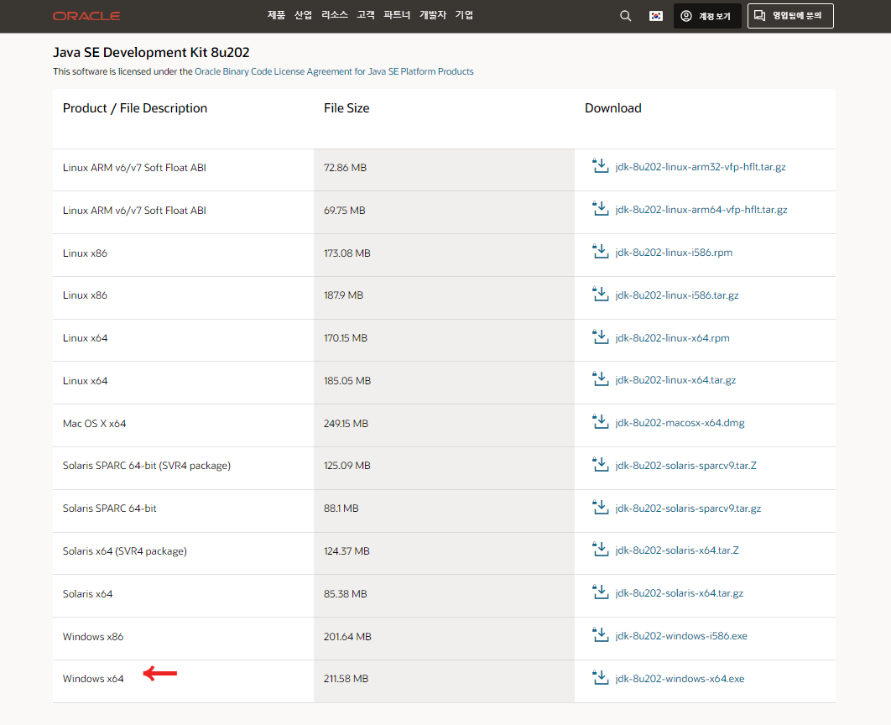Click download icon for solaris-sparcv9.tar.gz
Image resolution: width=891 pixels, height=725 pixels.
pos(600,507)
